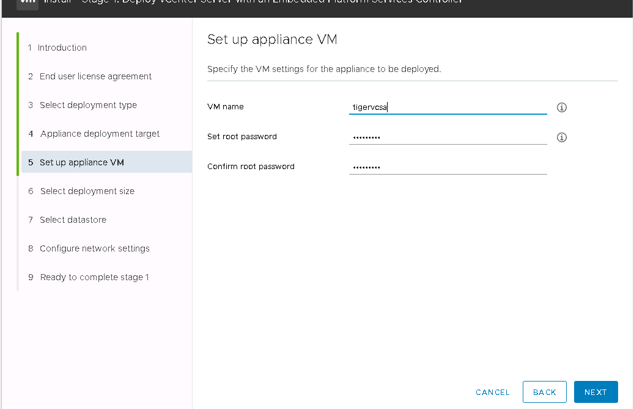This screenshot has height=409, width=634.
Task: Return to Appliance deployment target step
Action: point(100,134)
